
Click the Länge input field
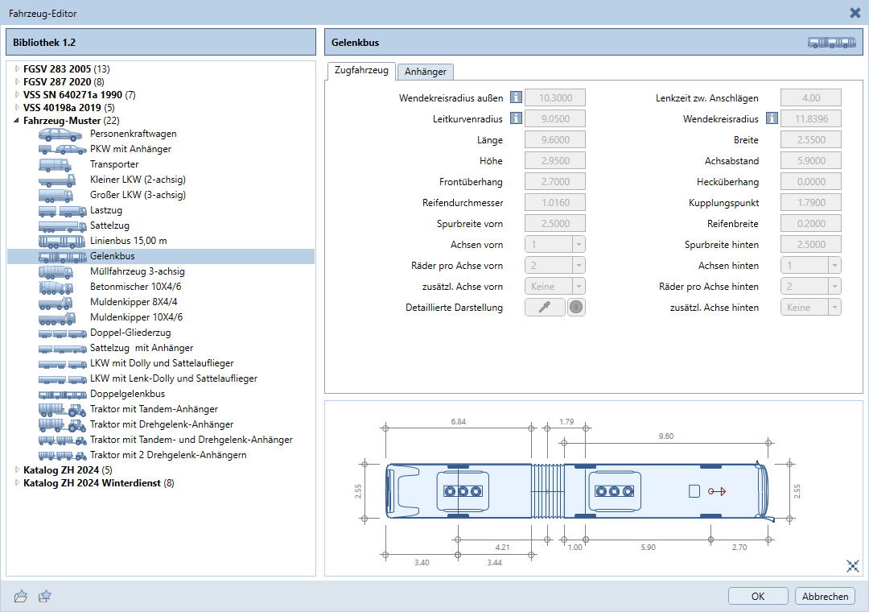(555, 140)
